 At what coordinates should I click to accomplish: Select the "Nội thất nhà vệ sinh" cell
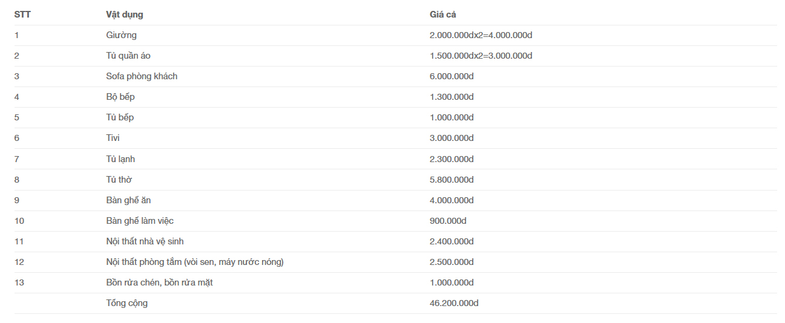[145, 241]
